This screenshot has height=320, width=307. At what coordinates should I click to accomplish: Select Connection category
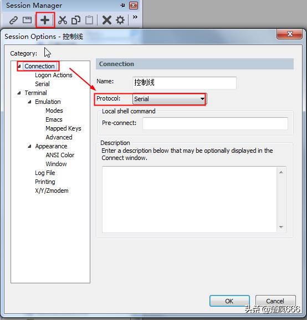(40, 66)
